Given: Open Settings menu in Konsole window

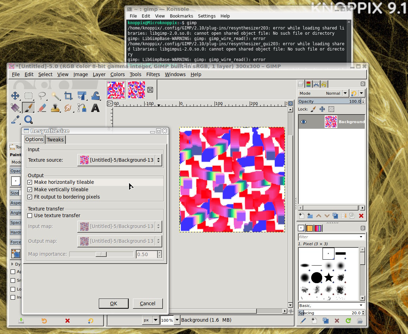Looking at the screenshot, I should (206, 16).
